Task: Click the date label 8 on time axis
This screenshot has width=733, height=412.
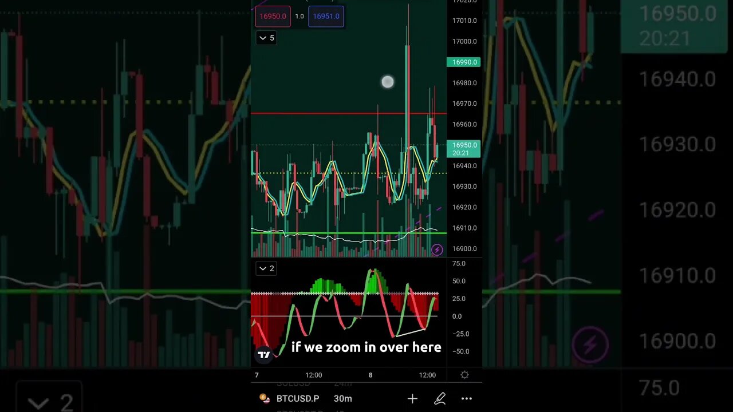Action: tap(371, 375)
